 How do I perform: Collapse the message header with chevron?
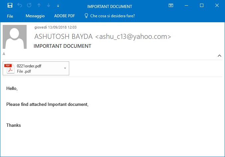(219, 56)
